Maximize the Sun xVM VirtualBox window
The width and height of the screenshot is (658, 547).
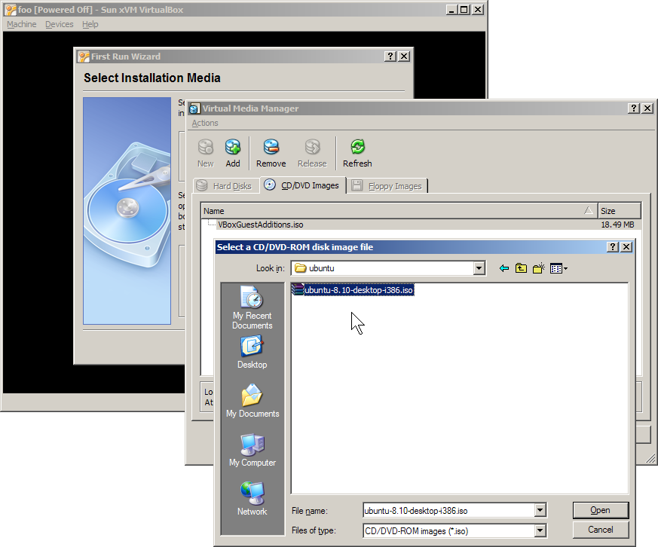[x=464, y=10]
